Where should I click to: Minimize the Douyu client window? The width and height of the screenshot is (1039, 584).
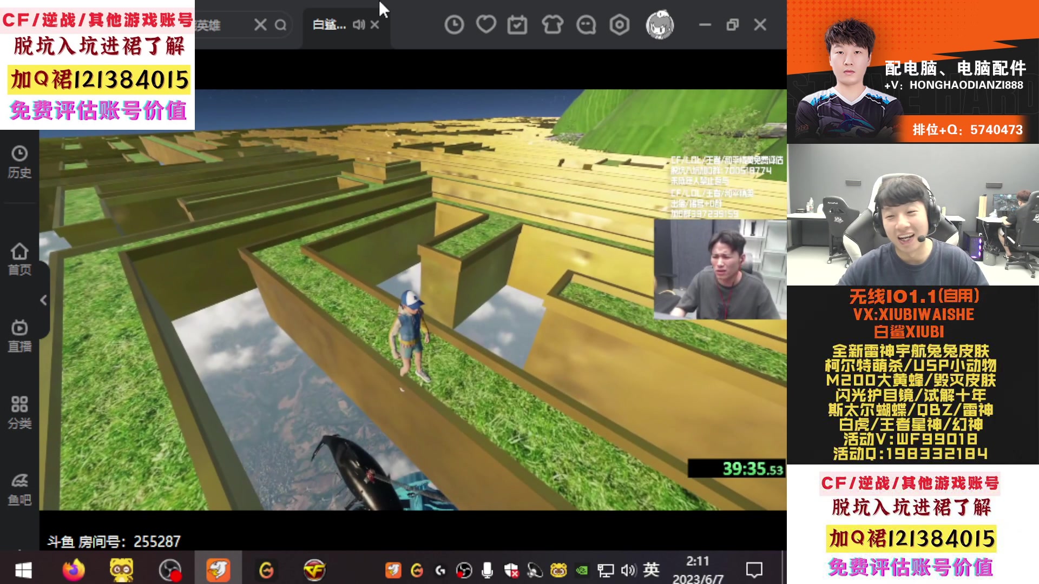705,25
